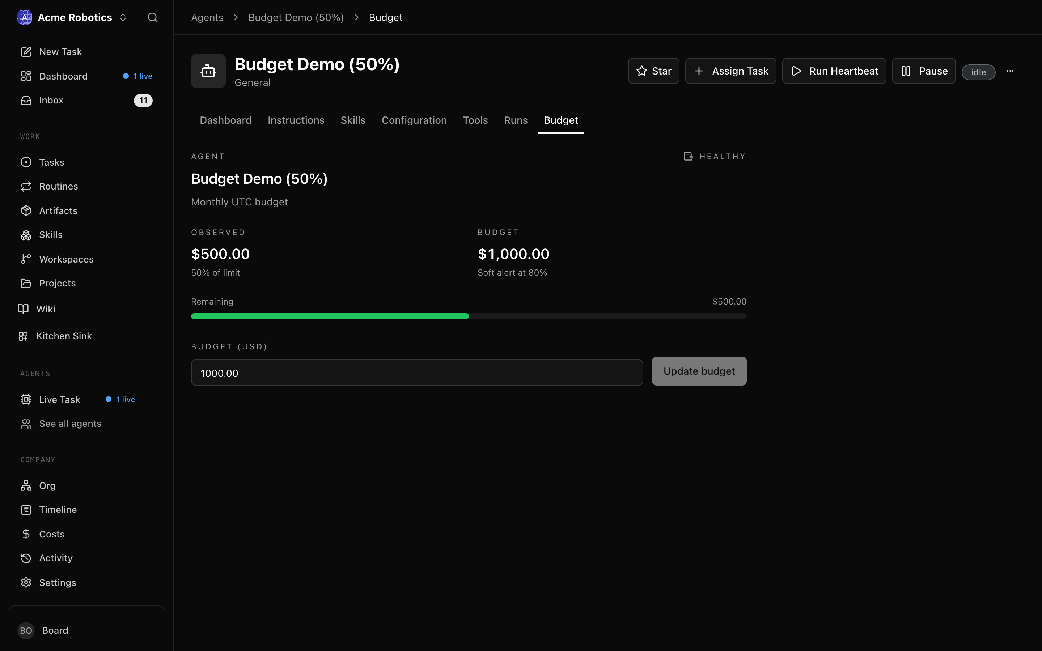Expand the Acme Robotics workspace switcher chevrons
This screenshot has width=1042, height=651.
click(123, 17)
